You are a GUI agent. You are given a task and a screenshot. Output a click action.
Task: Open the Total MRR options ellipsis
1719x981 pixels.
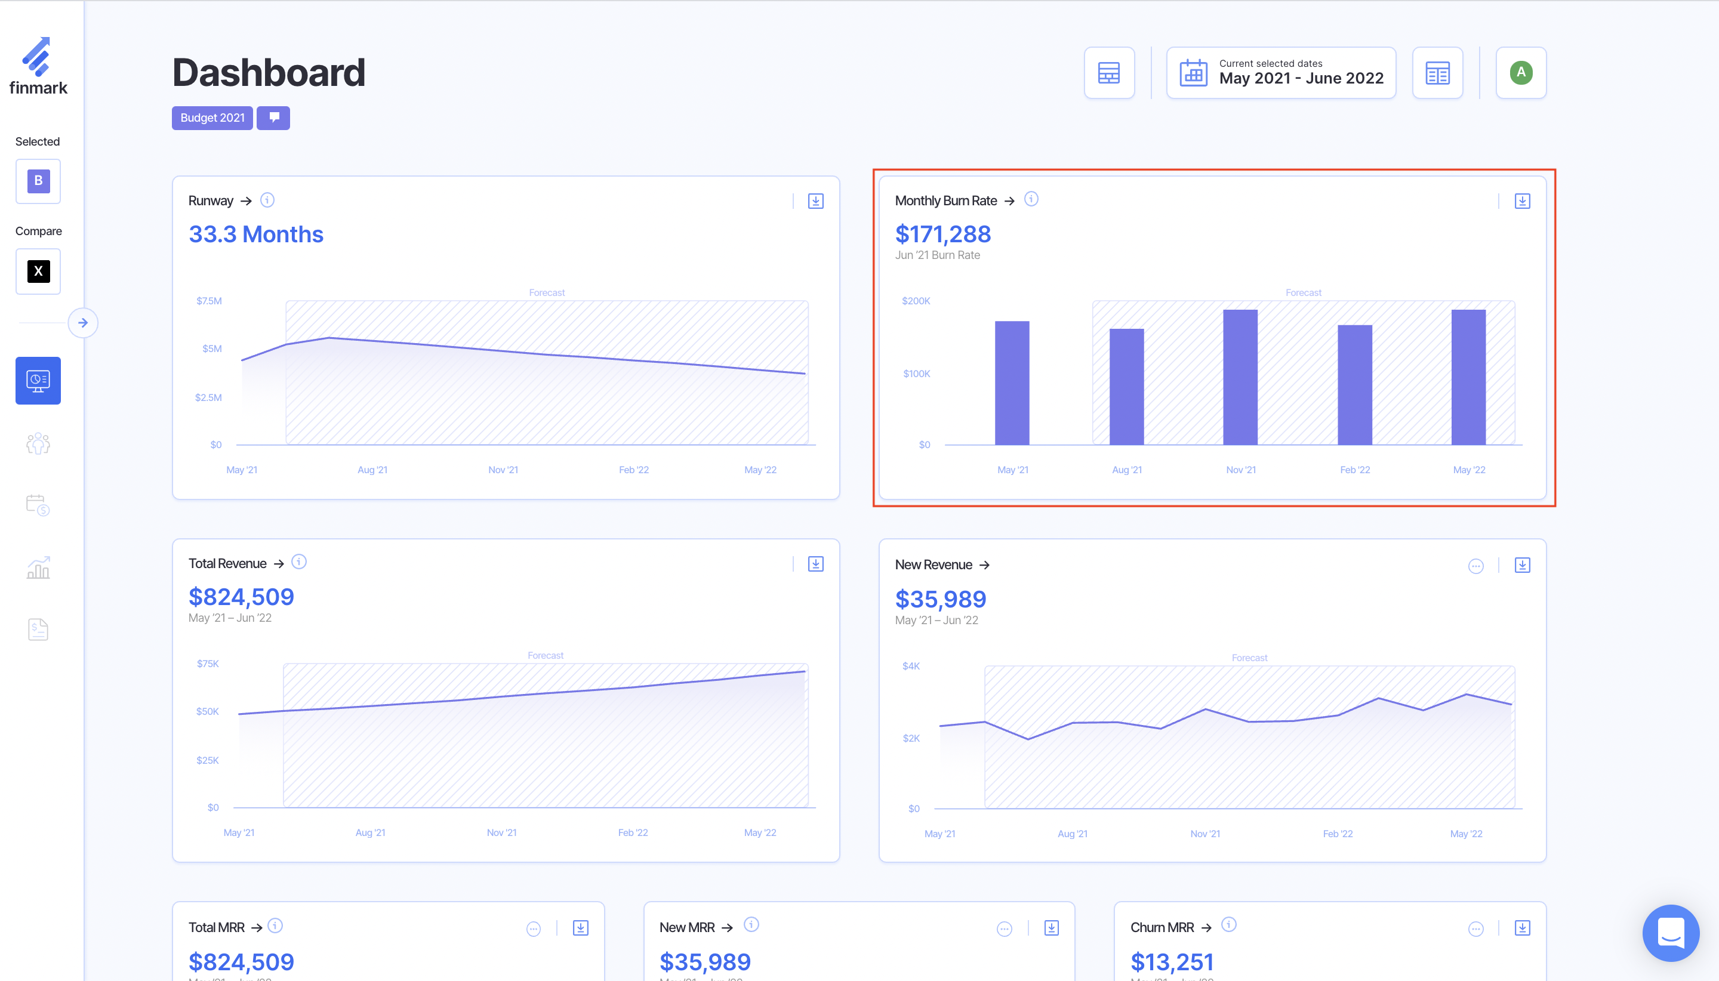coord(533,929)
